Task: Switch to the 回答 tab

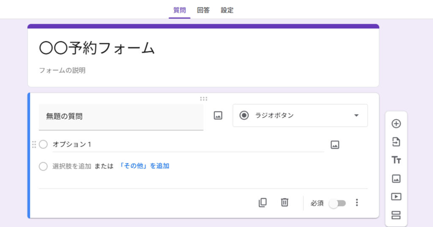Action: click(203, 10)
